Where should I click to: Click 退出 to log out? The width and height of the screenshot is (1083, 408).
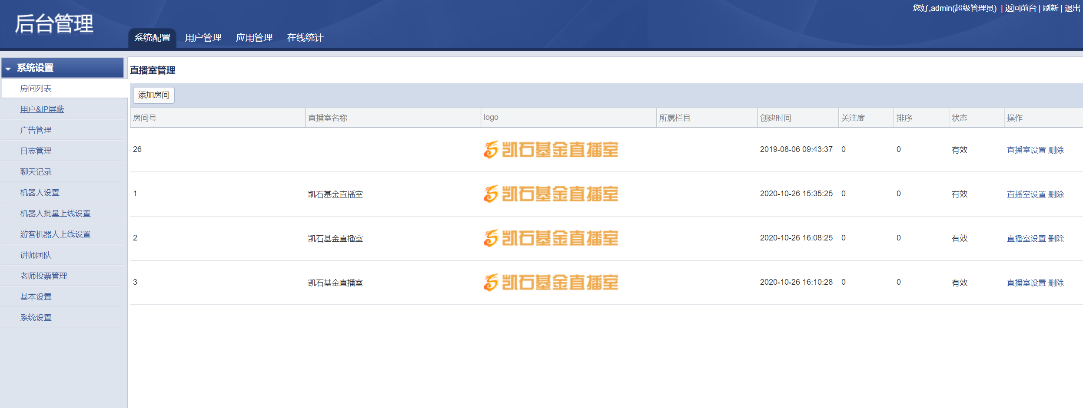(x=1072, y=8)
